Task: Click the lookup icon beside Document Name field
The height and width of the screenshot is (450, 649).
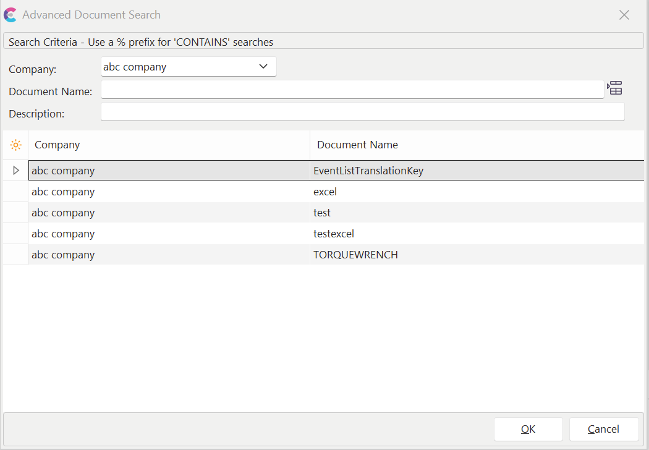Action: [x=614, y=88]
